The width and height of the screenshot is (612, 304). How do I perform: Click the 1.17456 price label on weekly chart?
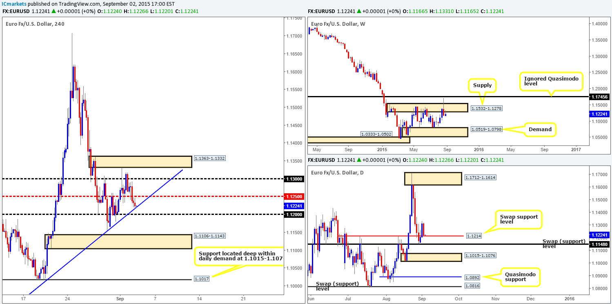(x=600, y=96)
